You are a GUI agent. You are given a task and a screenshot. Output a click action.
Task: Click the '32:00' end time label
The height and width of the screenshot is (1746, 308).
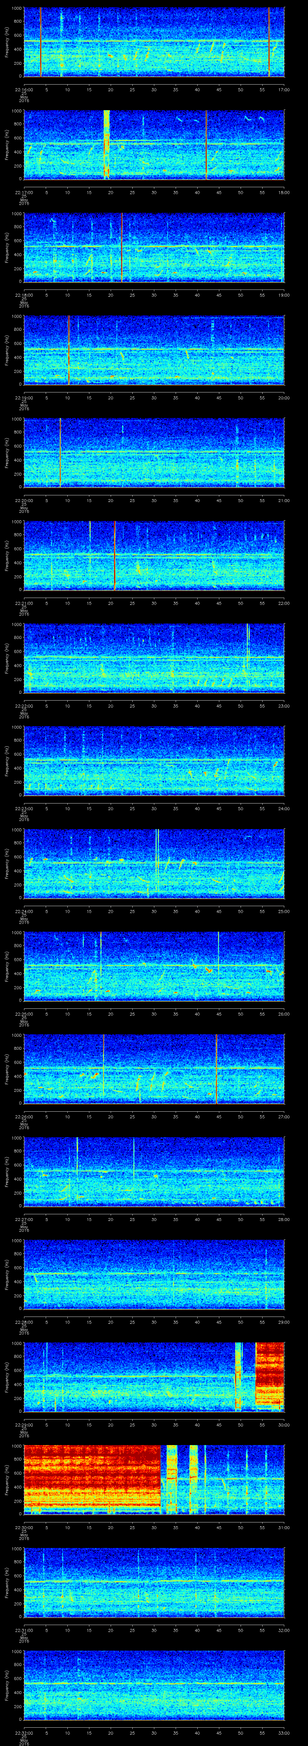click(284, 1630)
